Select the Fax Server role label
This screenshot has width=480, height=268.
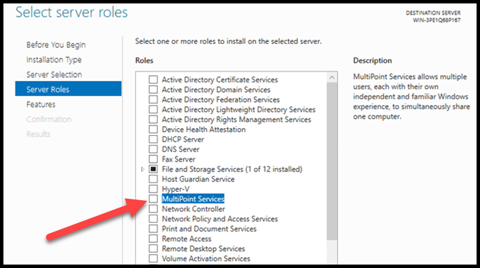(178, 160)
